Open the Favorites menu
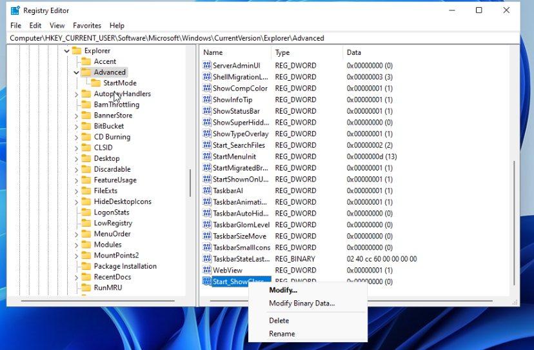Image resolution: width=534 pixels, height=350 pixels. [x=87, y=26]
